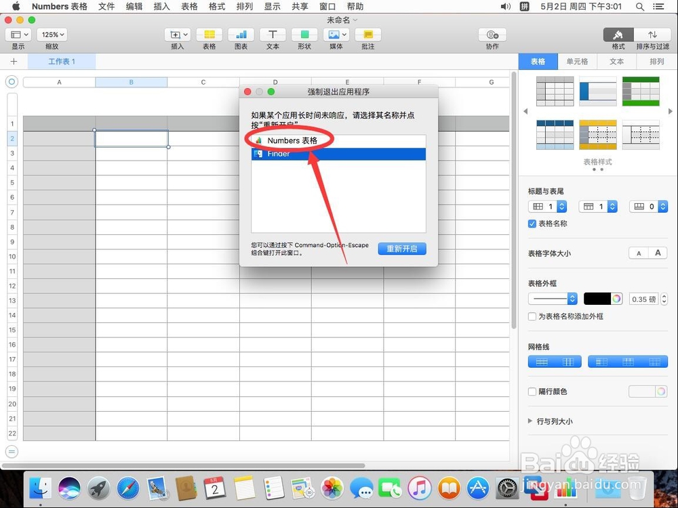Viewport: 678px width, 508px height.
Task: Open the table outline line style dropdown
Action: click(x=552, y=299)
